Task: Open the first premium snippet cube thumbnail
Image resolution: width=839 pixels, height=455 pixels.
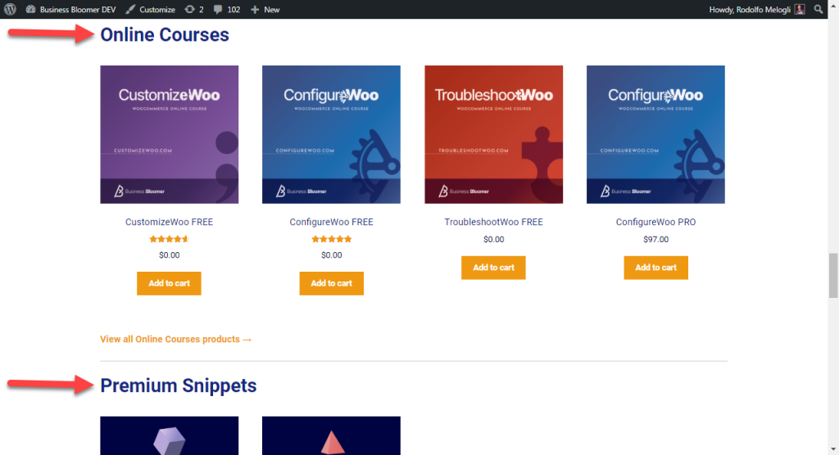Action: tap(169, 435)
